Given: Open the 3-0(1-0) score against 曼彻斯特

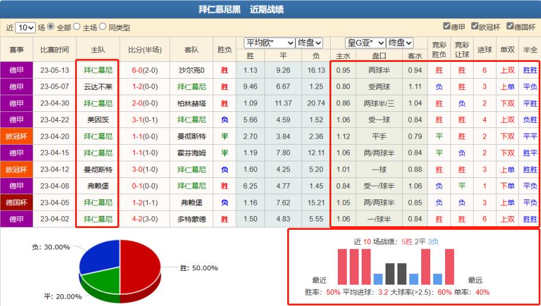Looking at the screenshot, I should (145, 170).
